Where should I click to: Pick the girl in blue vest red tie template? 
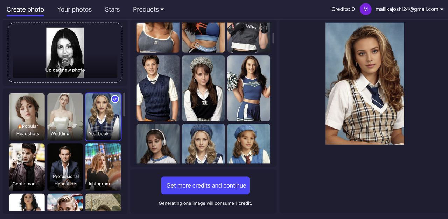click(249, 144)
